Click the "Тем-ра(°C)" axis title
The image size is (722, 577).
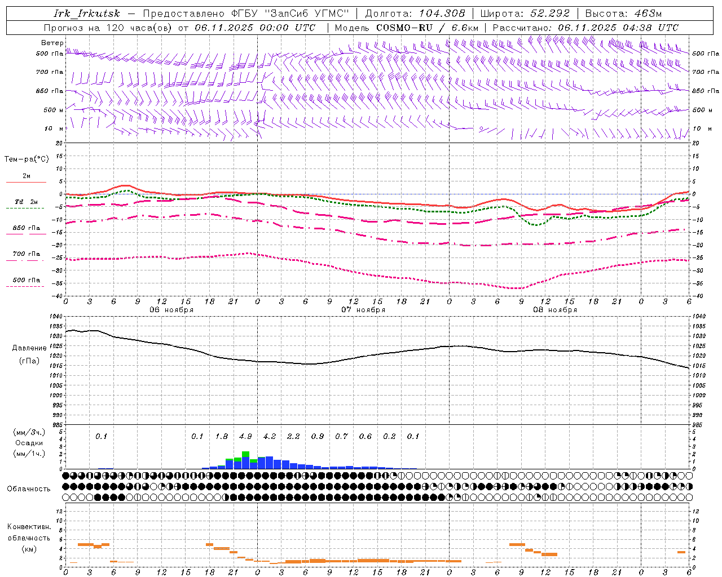tap(27, 159)
